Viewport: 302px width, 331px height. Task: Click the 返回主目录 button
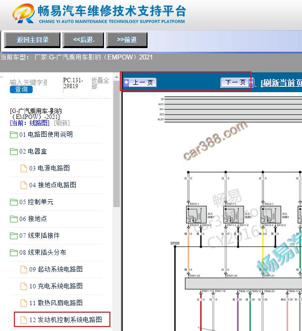click(32, 40)
